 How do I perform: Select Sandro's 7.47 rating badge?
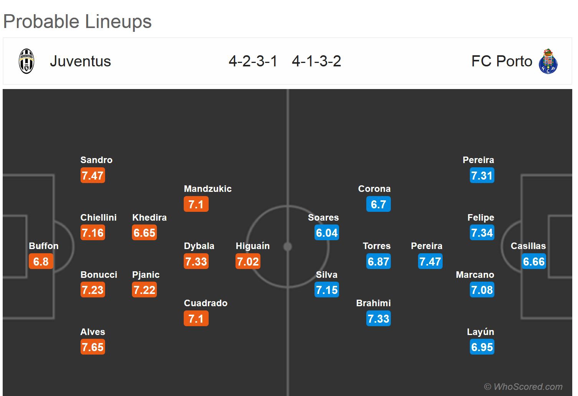[92, 176]
